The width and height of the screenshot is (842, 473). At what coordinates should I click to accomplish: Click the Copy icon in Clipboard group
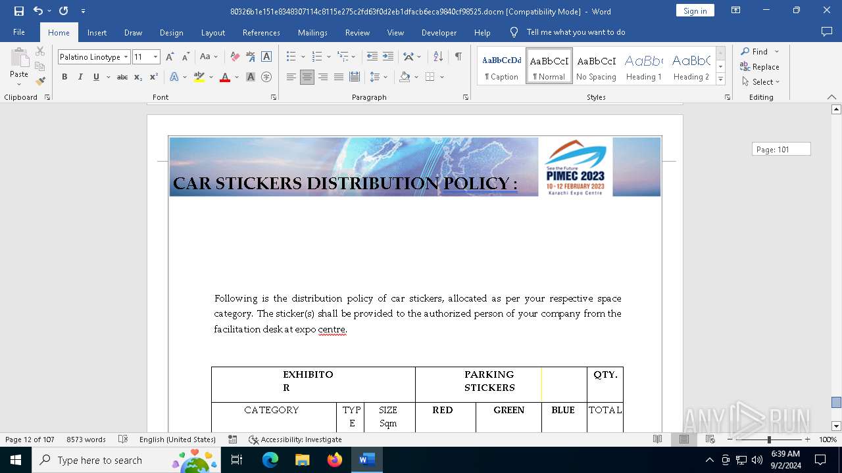[40, 66]
